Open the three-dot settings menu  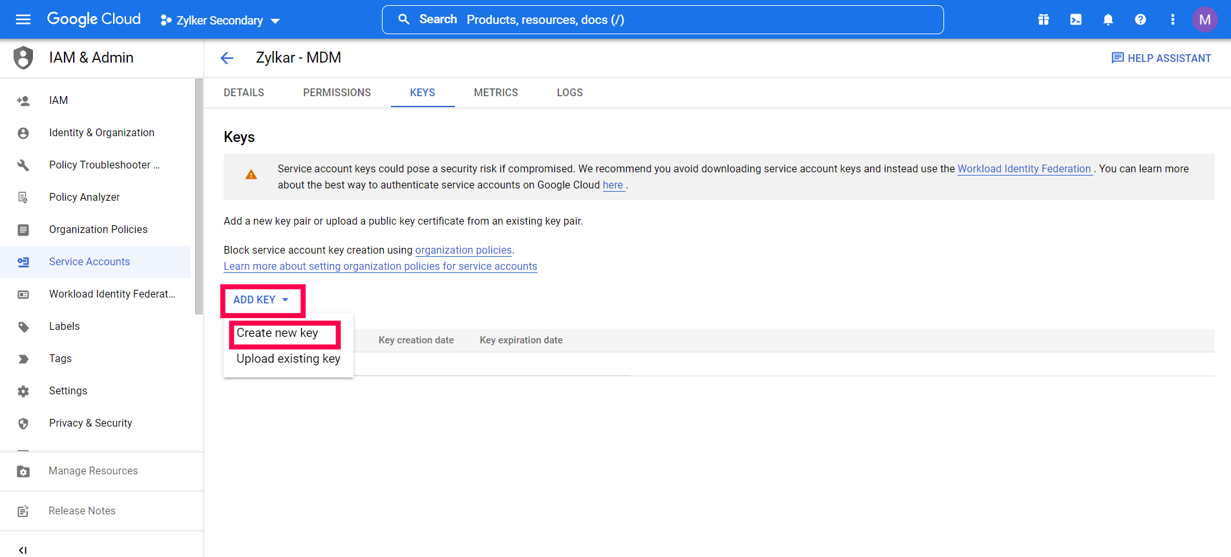pyautogui.click(x=1173, y=19)
